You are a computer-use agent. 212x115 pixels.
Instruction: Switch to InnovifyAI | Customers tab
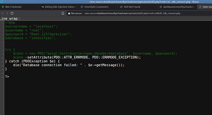[x=98, y=7]
